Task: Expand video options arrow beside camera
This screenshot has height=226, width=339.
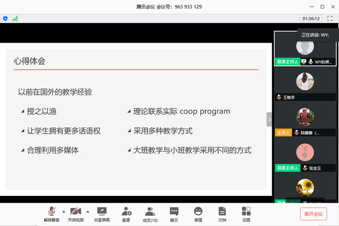Action: click(88, 211)
